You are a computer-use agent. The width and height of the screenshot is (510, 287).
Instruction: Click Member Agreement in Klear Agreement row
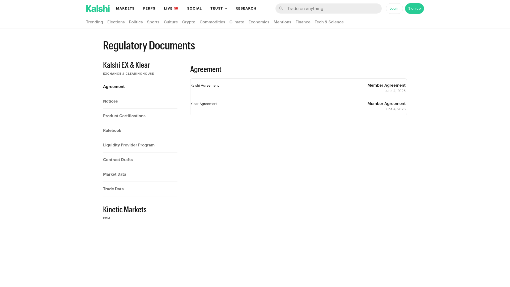click(386, 104)
